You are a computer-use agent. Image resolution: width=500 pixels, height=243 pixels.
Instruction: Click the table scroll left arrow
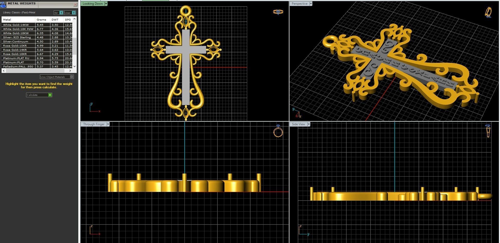coord(4,71)
